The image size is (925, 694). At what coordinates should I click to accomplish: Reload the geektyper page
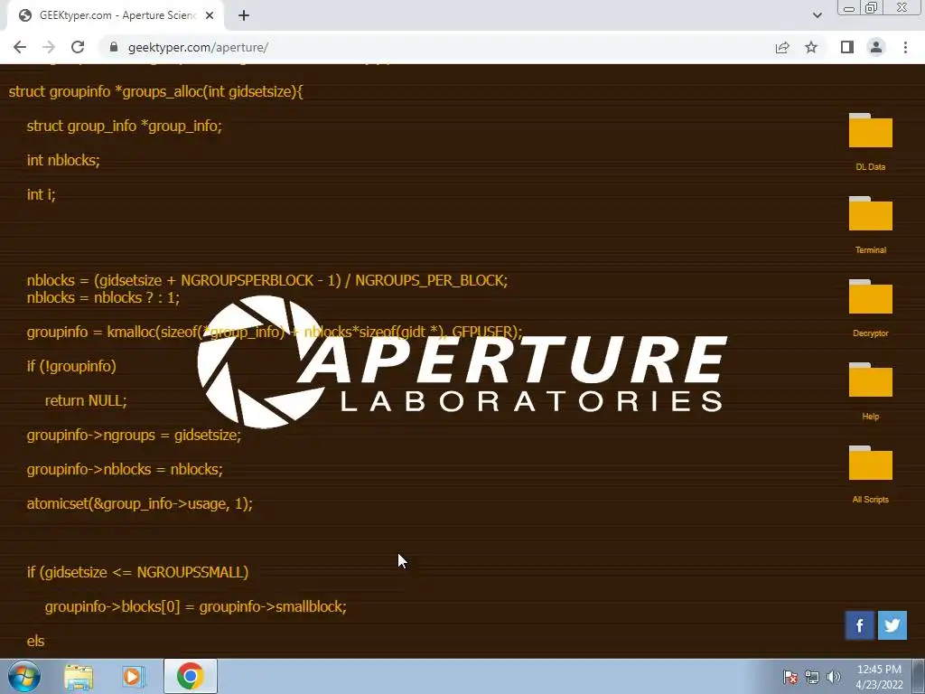[78, 47]
